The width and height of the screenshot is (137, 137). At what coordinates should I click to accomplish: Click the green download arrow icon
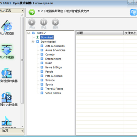(38, 37)
